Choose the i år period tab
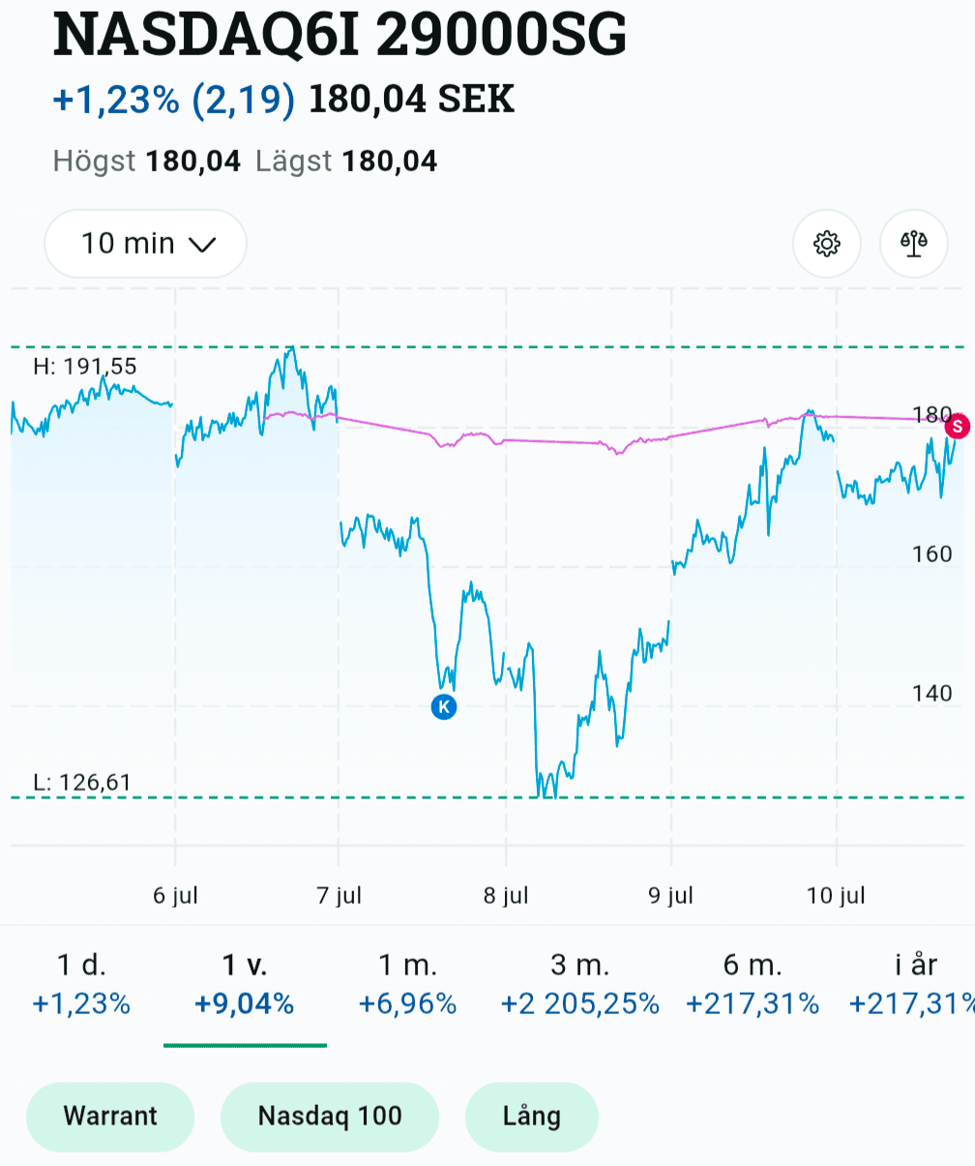Image resolution: width=975 pixels, height=1166 pixels. [910, 984]
